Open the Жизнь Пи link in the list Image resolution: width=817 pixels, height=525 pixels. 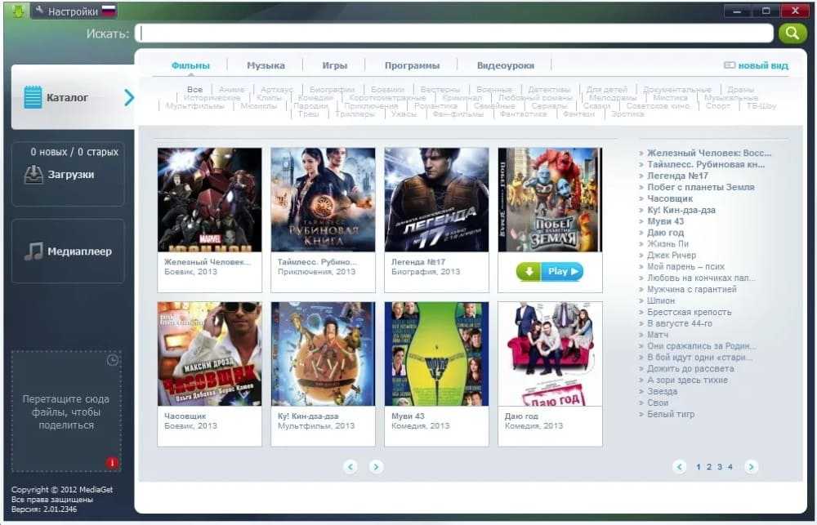tap(667, 244)
